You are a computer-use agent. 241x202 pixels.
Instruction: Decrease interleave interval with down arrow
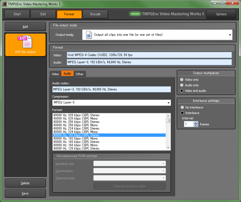[196, 125]
